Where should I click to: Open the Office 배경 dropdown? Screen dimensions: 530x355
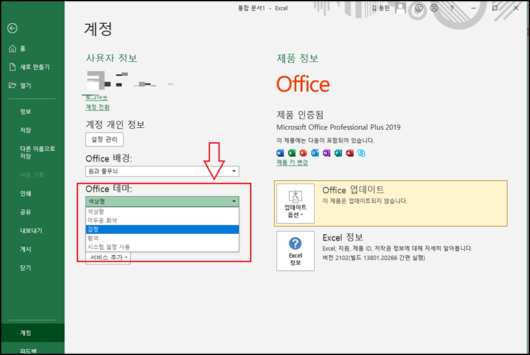coord(162,172)
